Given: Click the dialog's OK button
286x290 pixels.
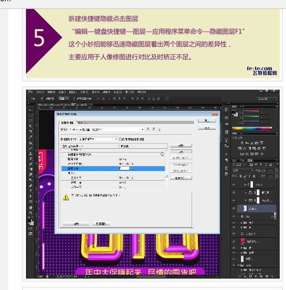Looking at the screenshot, I should click(x=207, y=121).
